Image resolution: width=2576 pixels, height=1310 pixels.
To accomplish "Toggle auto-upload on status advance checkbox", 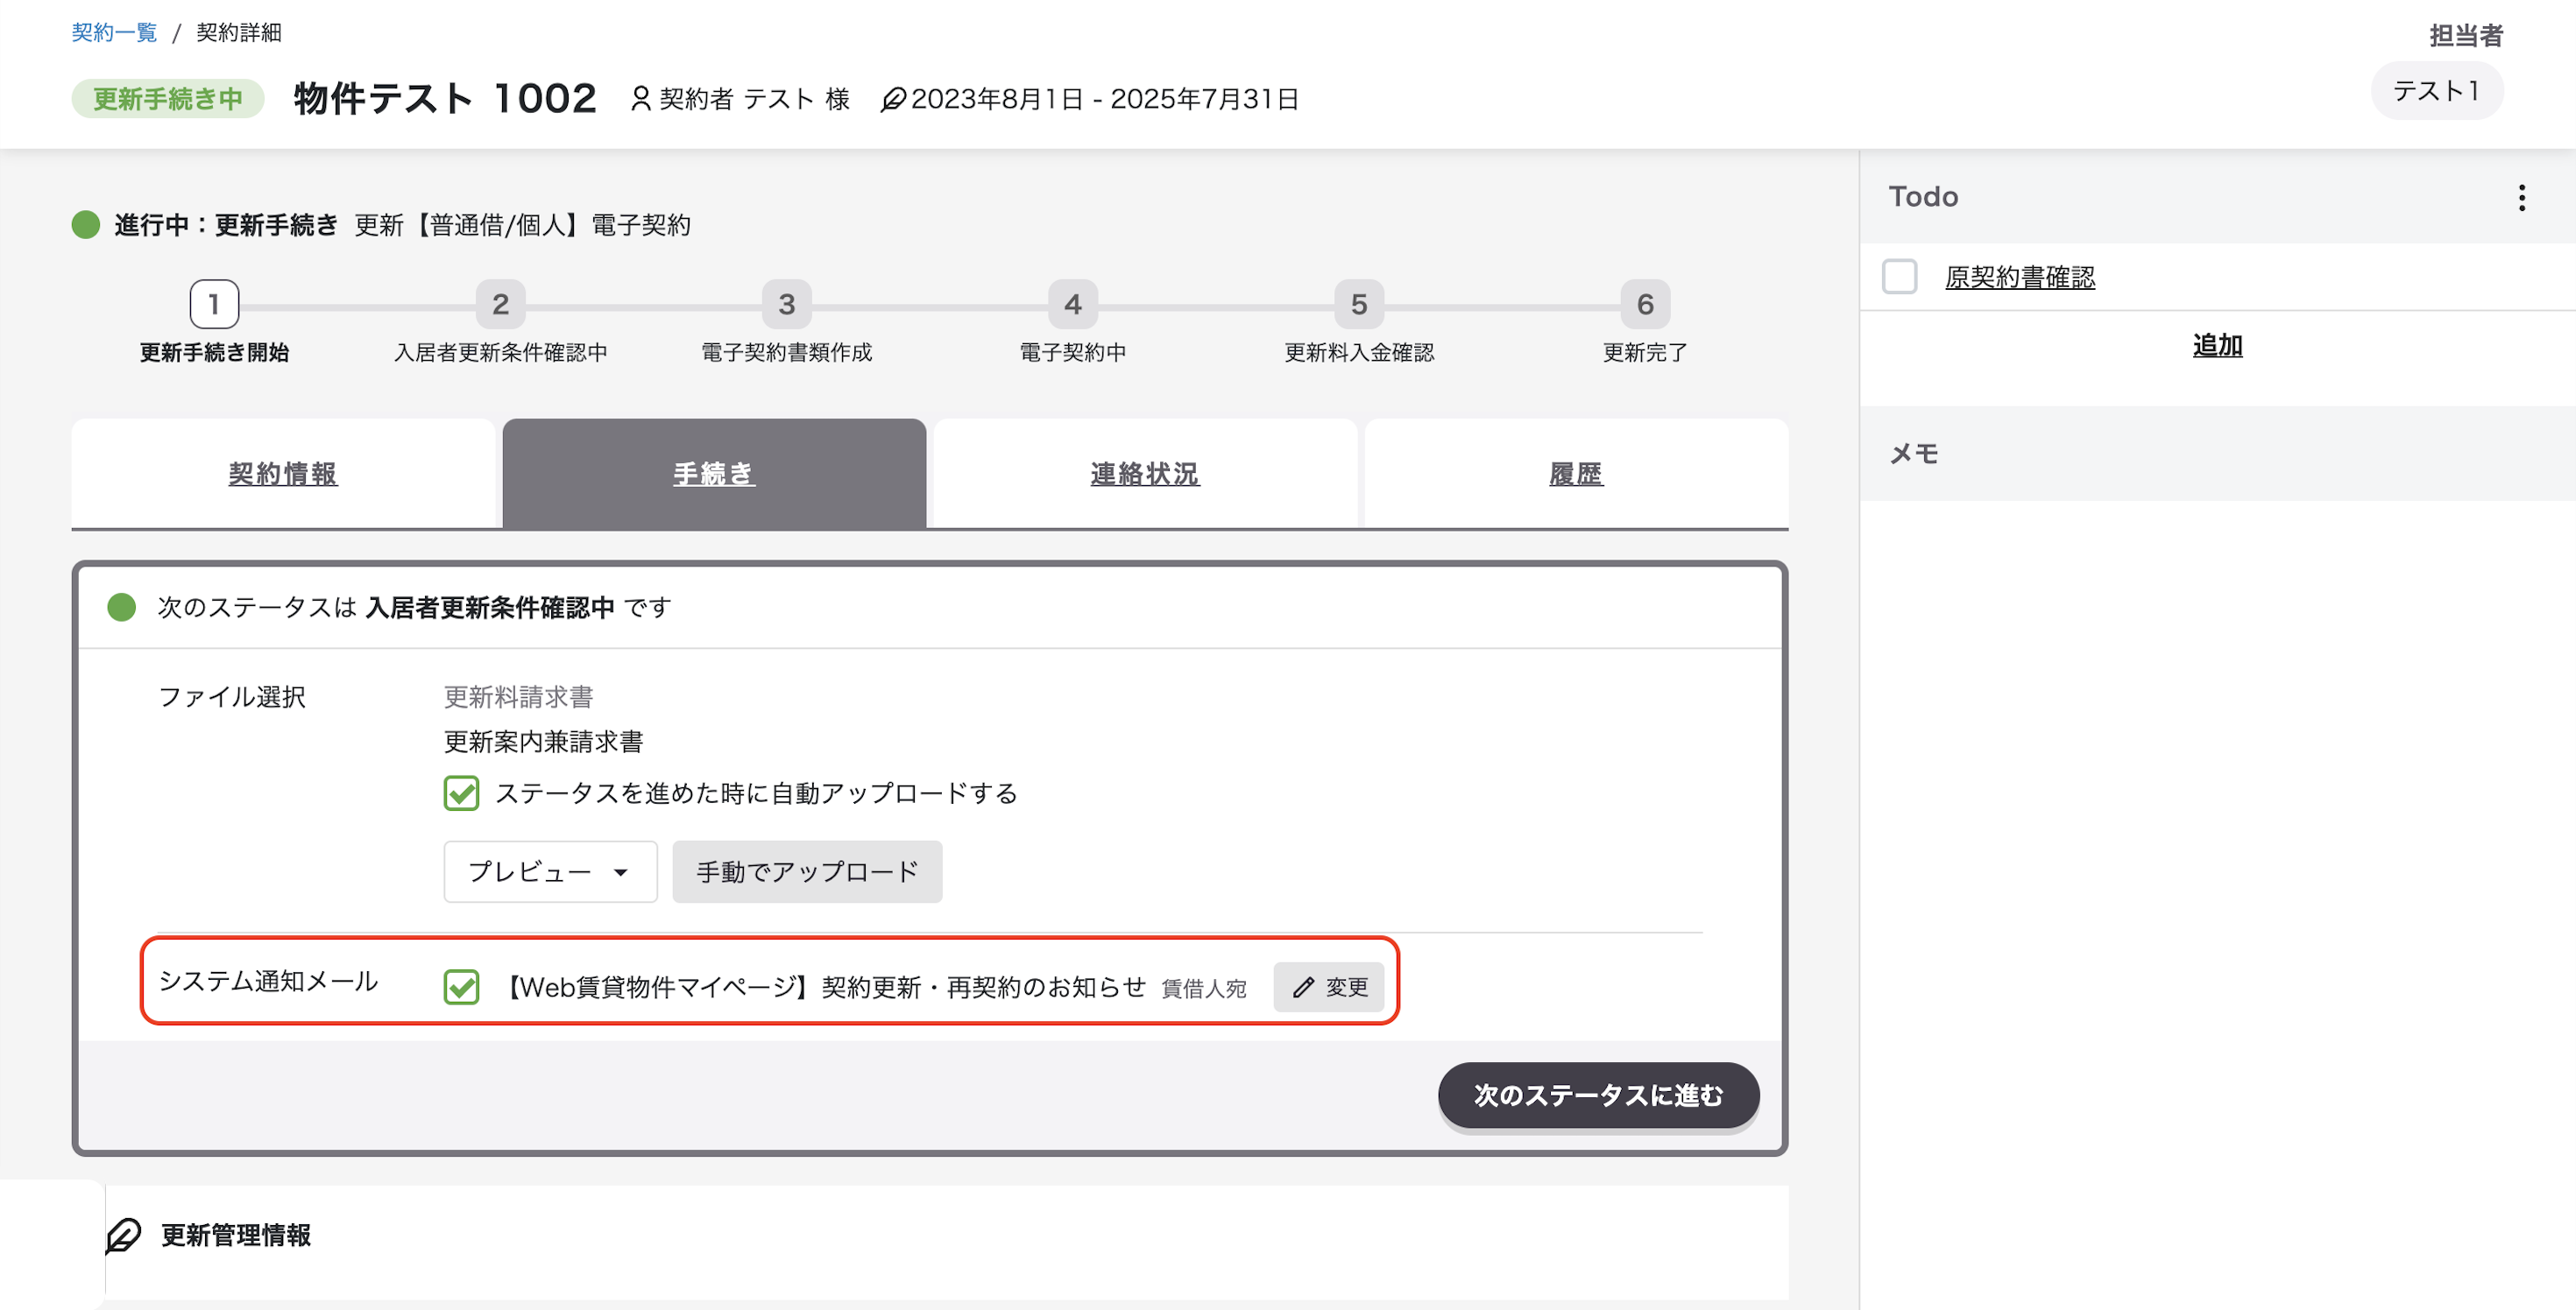I will tap(461, 793).
